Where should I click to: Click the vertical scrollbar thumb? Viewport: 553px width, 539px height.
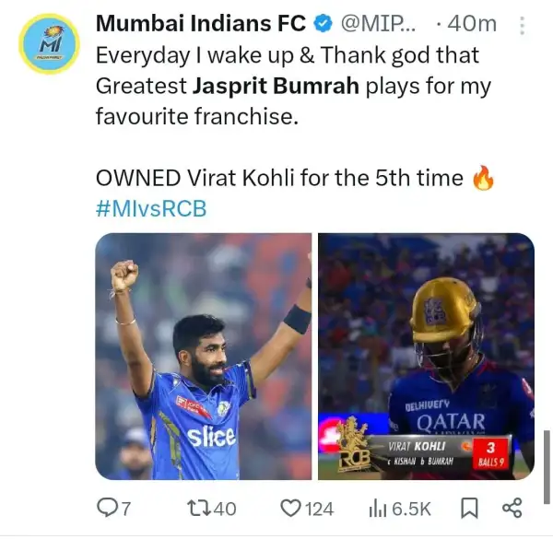click(x=547, y=467)
